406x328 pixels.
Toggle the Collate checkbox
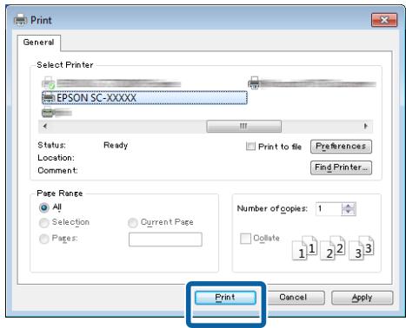pos(245,239)
